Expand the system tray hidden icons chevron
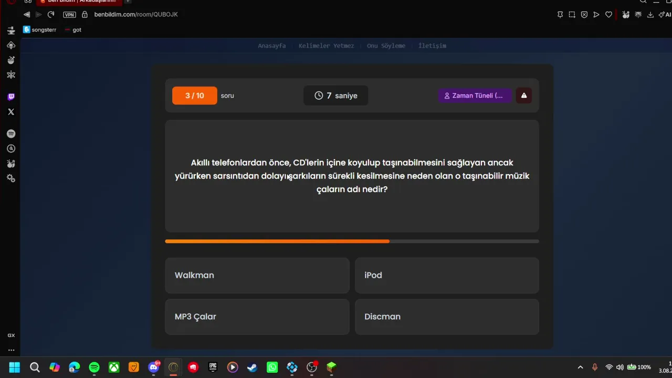Viewport: 672px width, 378px height. [x=580, y=367]
